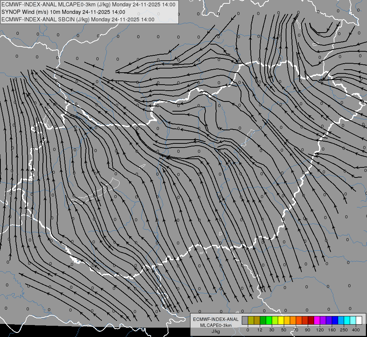Select the 70 legend scale value
The height and width of the screenshot is (337, 367).
(296, 330)
